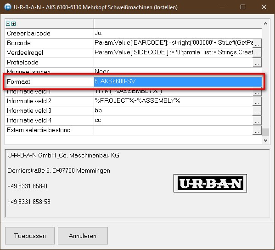Image resolution: width=275 pixels, height=250 pixels.
Task: Maximize the Instellen dialog window
Action: (243, 7)
